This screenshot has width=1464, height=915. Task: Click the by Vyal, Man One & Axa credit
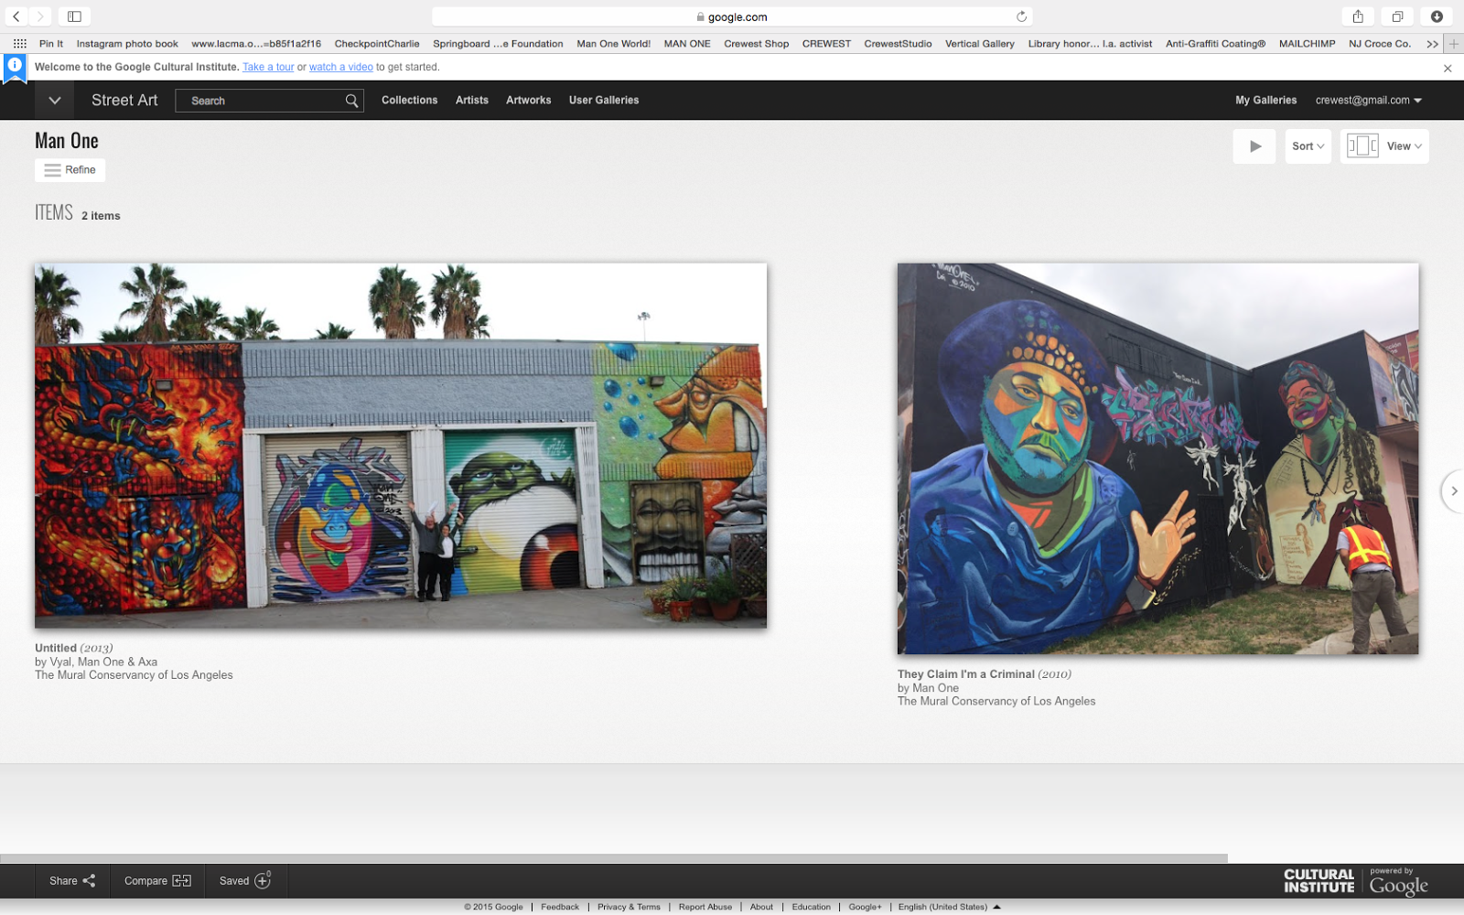(96, 662)
